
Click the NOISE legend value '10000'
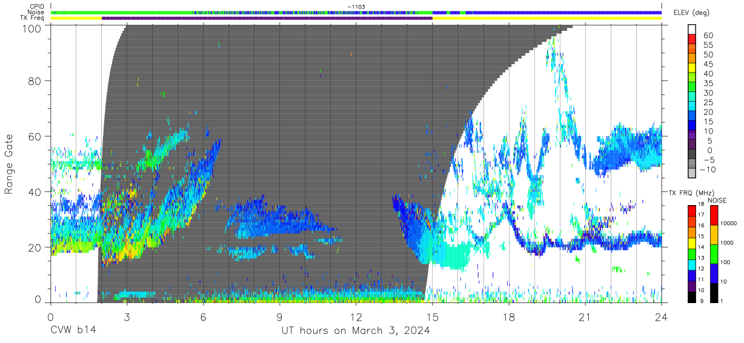tap(728, 223)
